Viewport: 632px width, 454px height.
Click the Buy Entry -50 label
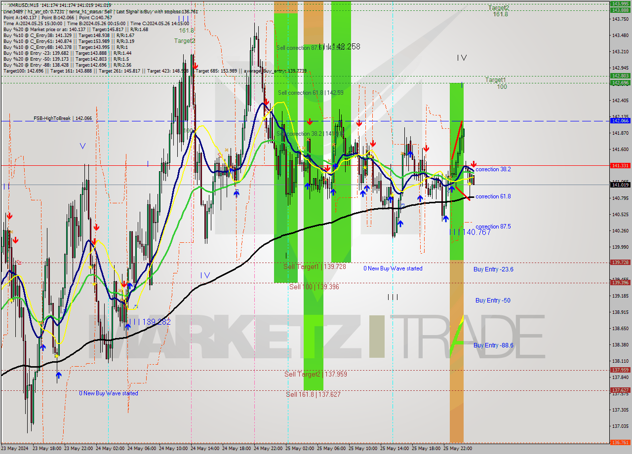pos(493,300)
